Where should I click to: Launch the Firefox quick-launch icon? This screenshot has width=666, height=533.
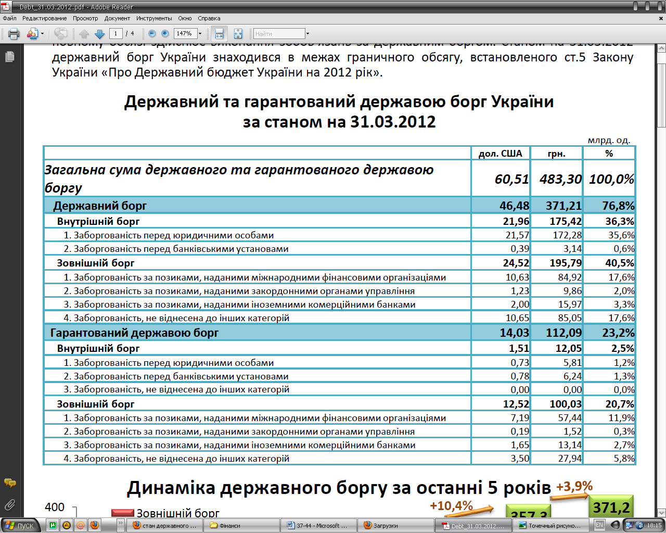[95, 525]
